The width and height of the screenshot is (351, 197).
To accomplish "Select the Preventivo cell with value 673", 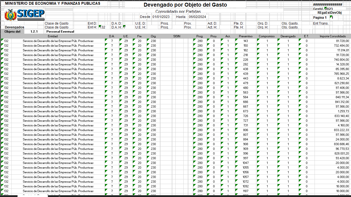I will point(246,111).
